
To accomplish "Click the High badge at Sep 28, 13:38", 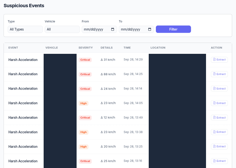I will (x=83, y=132).
